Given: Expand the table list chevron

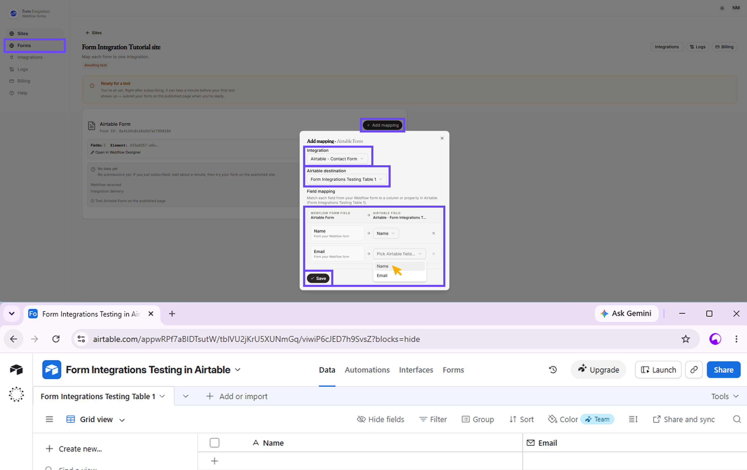Looking at the screenshot, I should coord(186,396).
